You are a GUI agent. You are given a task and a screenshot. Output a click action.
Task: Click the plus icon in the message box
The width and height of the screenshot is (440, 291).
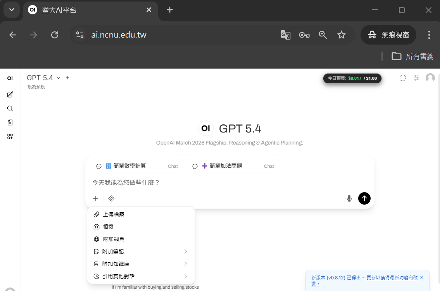tap(95, 198)
